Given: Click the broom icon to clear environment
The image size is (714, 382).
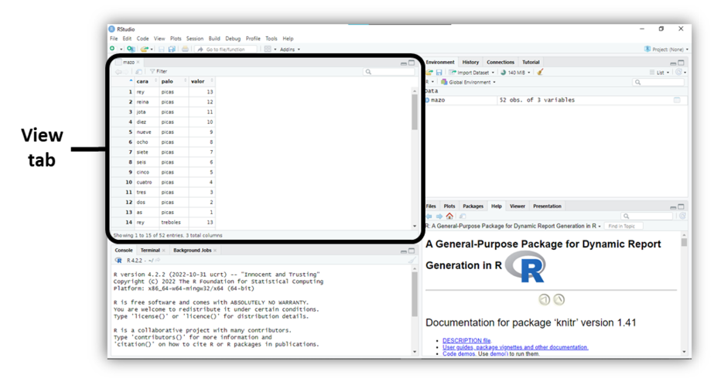Looking at the screenshot, I should pyautogui.click(x=540, y=72).
